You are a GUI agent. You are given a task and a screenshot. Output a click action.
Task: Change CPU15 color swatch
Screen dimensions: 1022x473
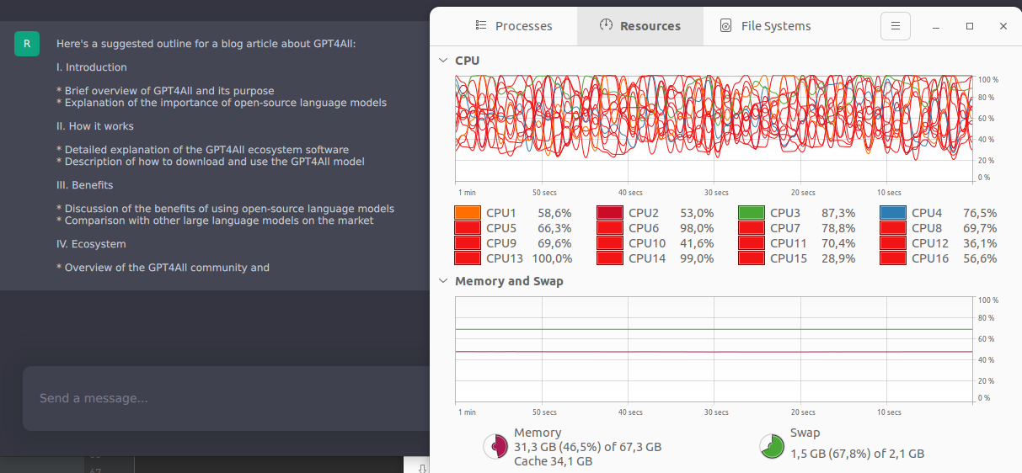[x=752, y=258]
